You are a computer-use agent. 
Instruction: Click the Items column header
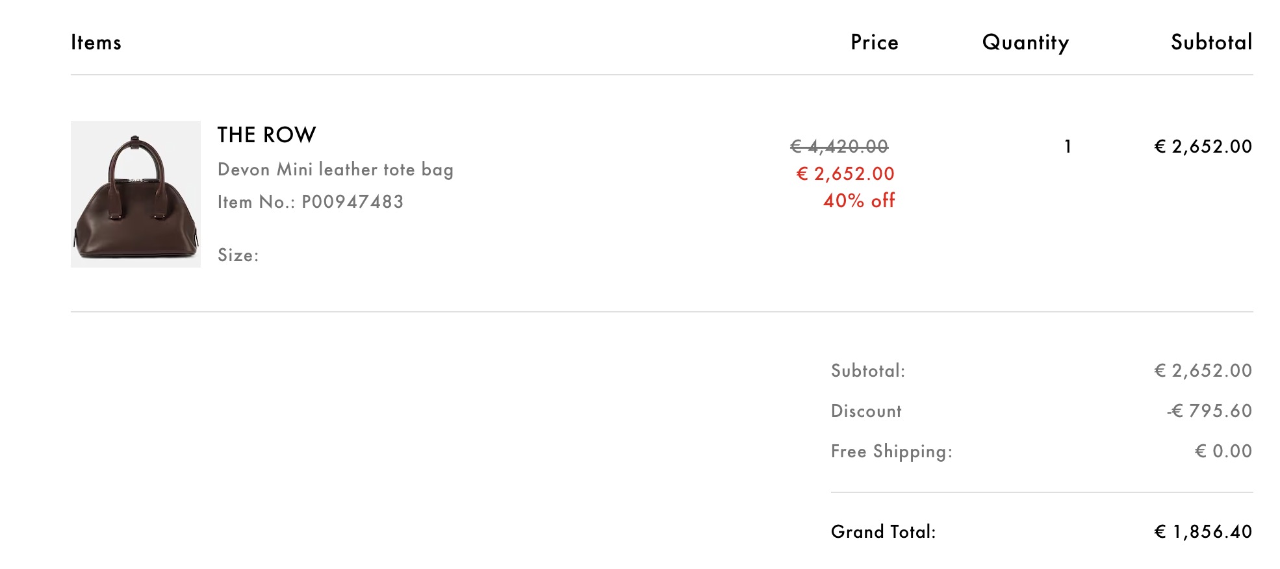point(96,43)
